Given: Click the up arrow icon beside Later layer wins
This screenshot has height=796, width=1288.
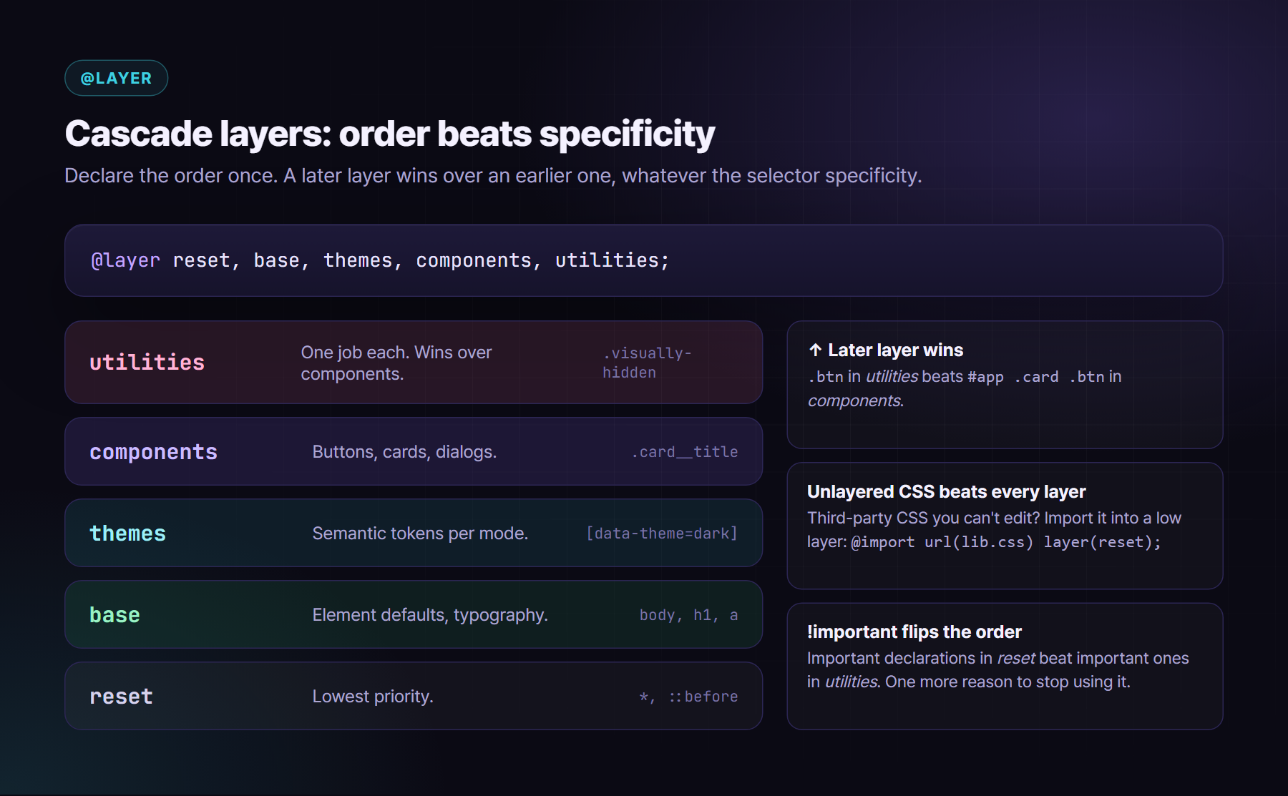Looking at the screenshot, I should pyautogui.click(x=815, y=350).
